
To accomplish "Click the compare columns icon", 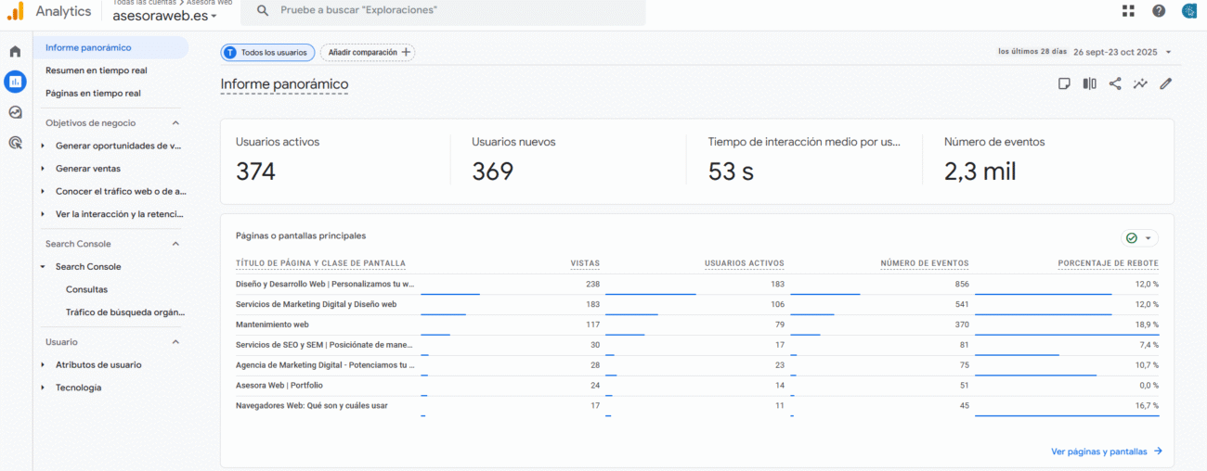I will [x=1090, y=83].
